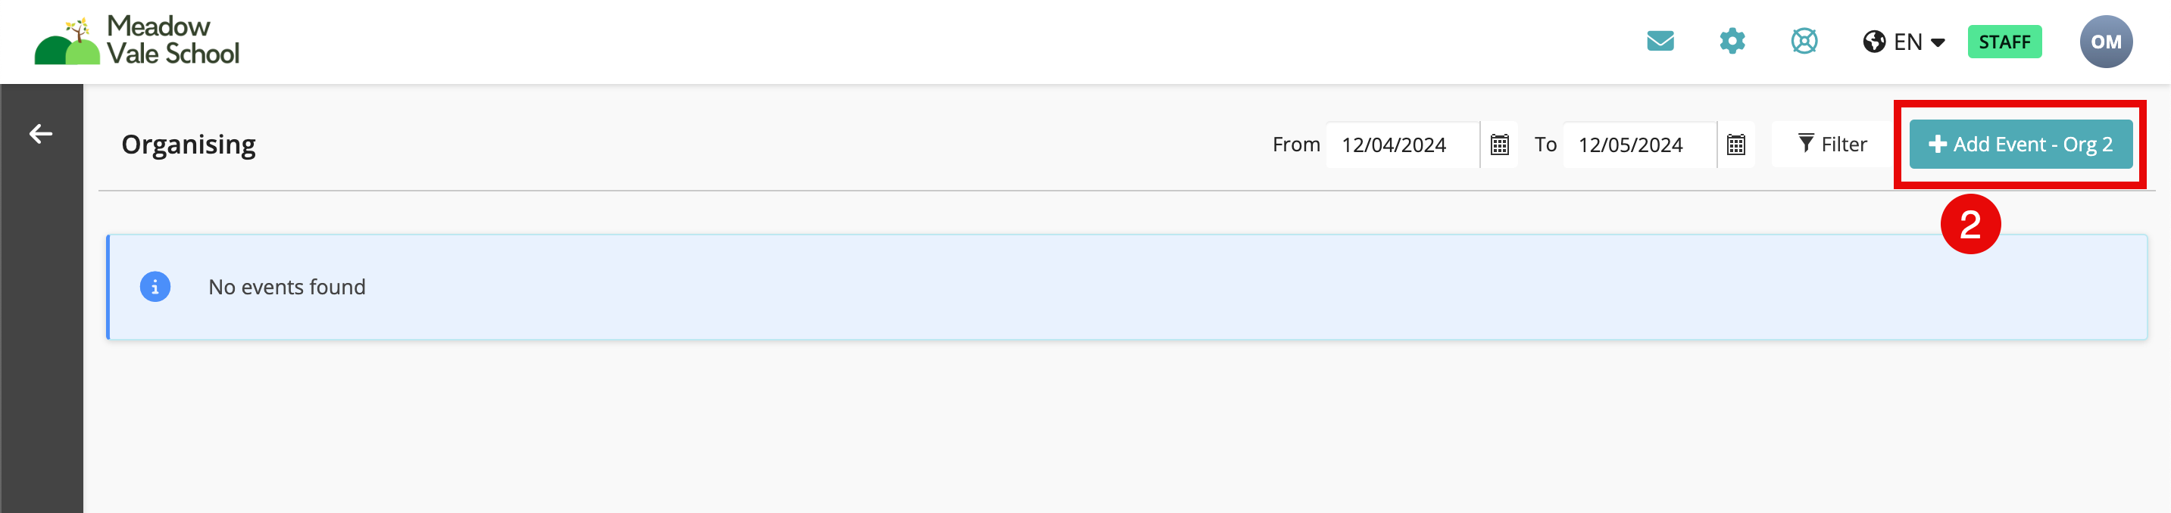
Task: Click Add Event - Org 2 button
Action: pos(2020,144)
